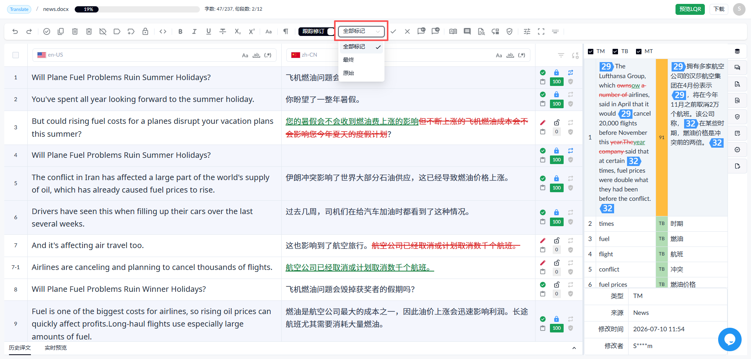Apply bold formatting

click(x=180, y=32)
